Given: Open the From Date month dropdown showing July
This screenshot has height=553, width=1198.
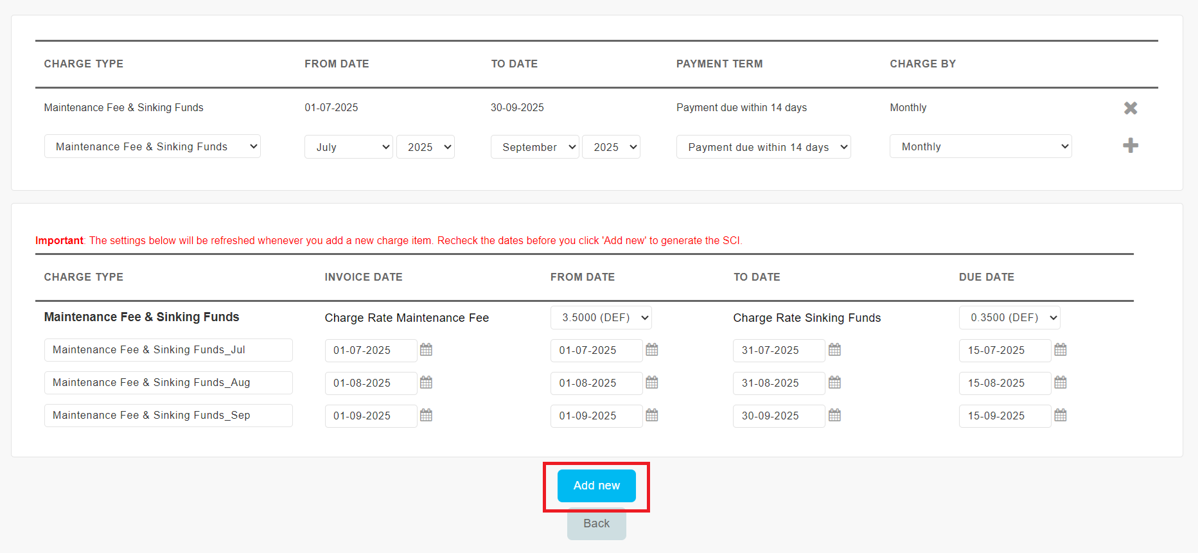Looking at the screenshot, I should (x=348, y=147).
